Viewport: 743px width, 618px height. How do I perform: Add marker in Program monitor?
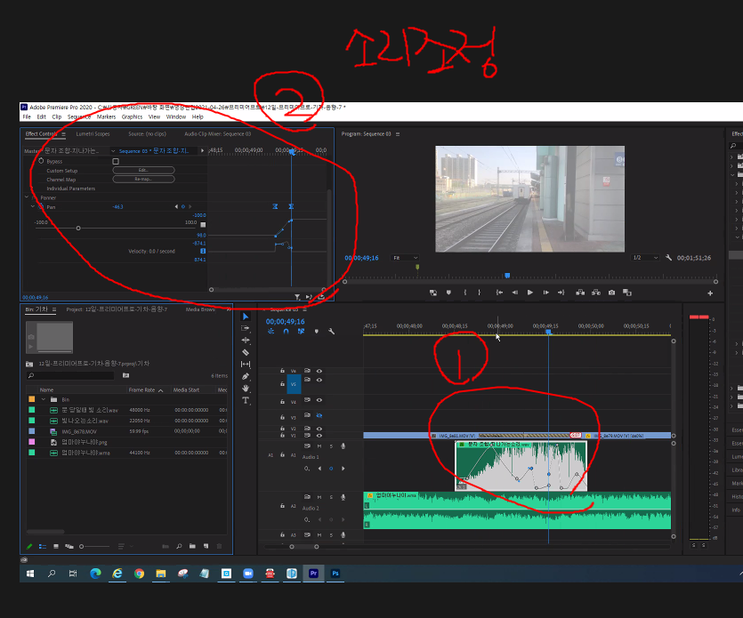point(448,293)
